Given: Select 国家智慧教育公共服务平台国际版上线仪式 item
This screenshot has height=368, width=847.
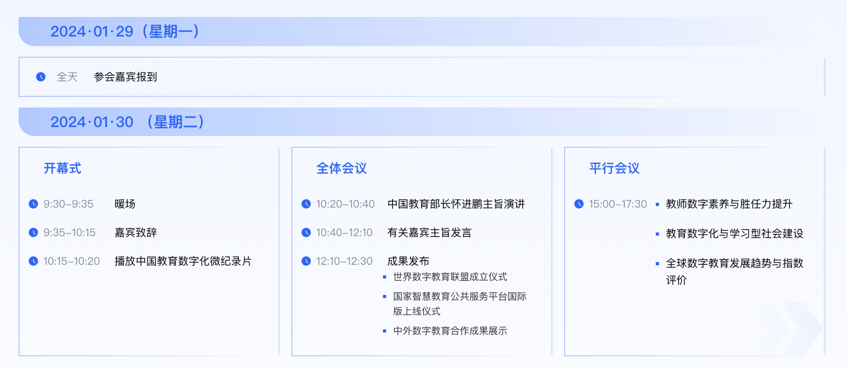Looking at the screenshot, I should click(x=459, y=303).
